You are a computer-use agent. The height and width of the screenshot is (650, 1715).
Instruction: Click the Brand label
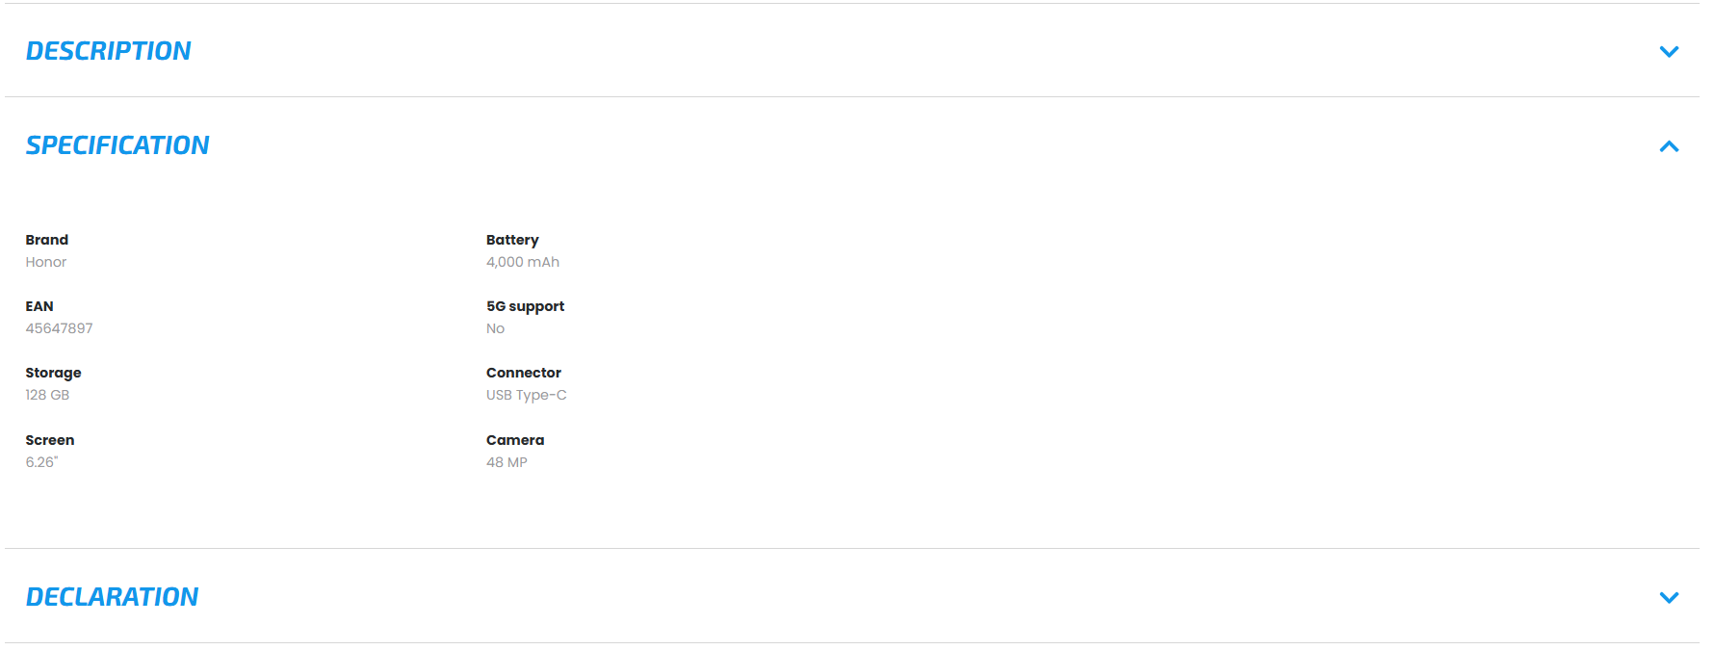tap(47, 240)
